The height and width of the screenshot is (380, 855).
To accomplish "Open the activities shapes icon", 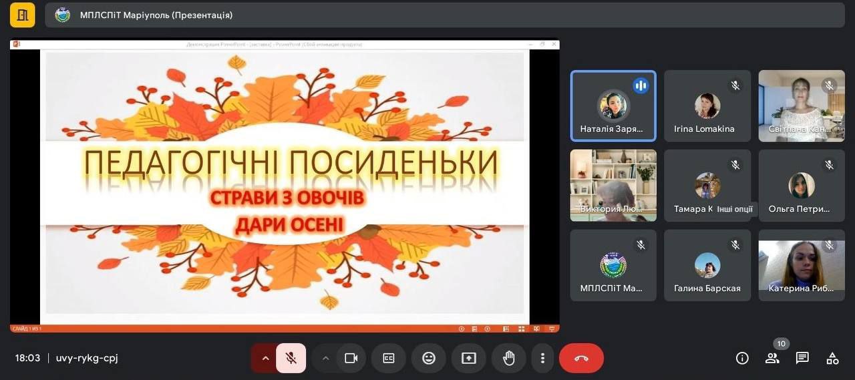I will pyautogui.click(x=832, y=358).
